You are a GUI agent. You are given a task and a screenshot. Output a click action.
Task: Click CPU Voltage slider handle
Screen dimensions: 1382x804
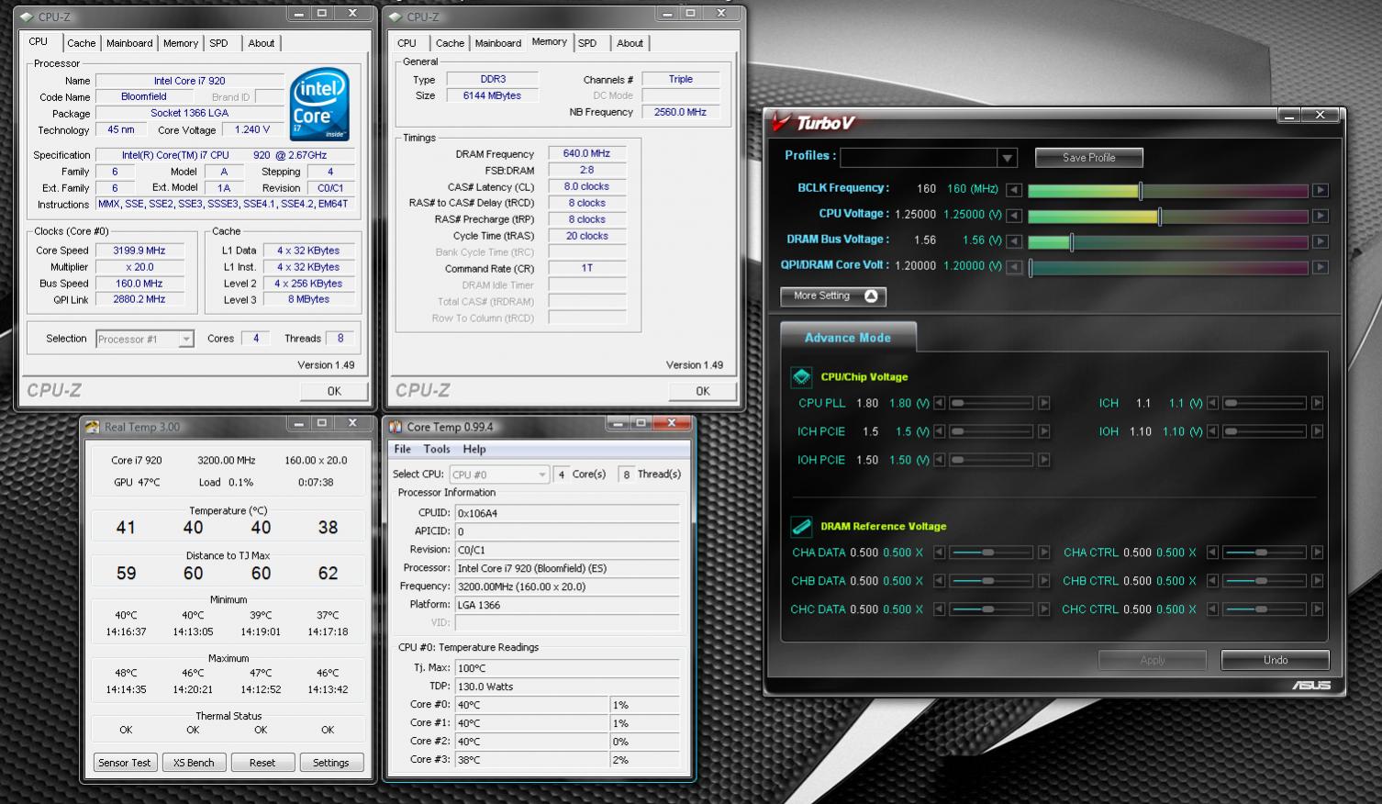(1160, 216)
